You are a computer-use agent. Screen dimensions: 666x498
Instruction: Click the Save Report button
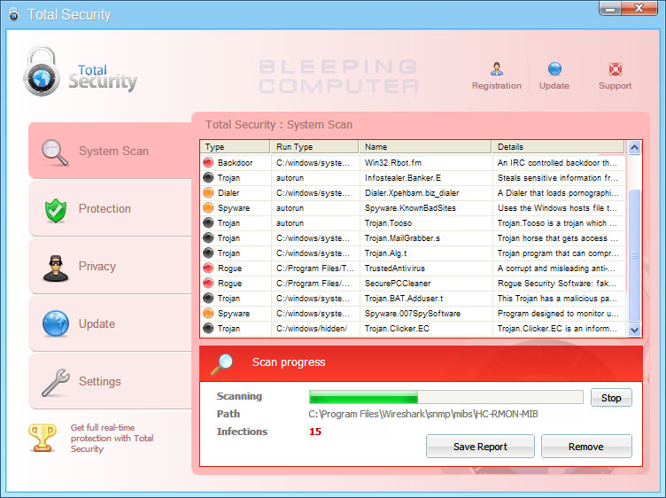(x=480, y=446)
